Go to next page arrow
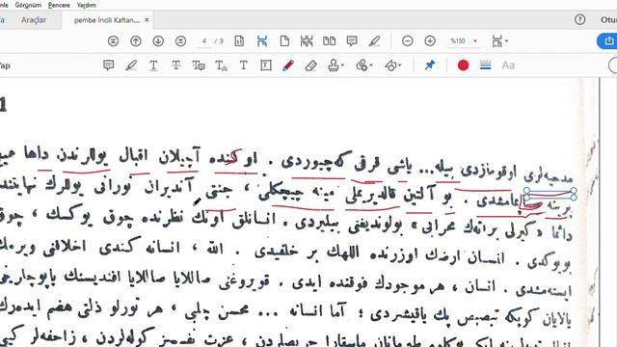617x347 pixels. 158,40
